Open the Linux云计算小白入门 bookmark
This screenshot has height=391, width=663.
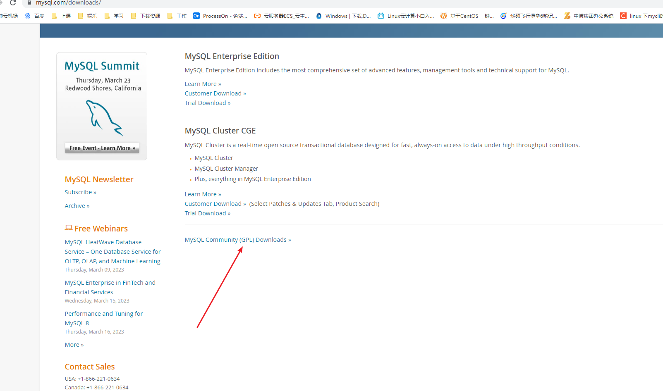(406, 16)
